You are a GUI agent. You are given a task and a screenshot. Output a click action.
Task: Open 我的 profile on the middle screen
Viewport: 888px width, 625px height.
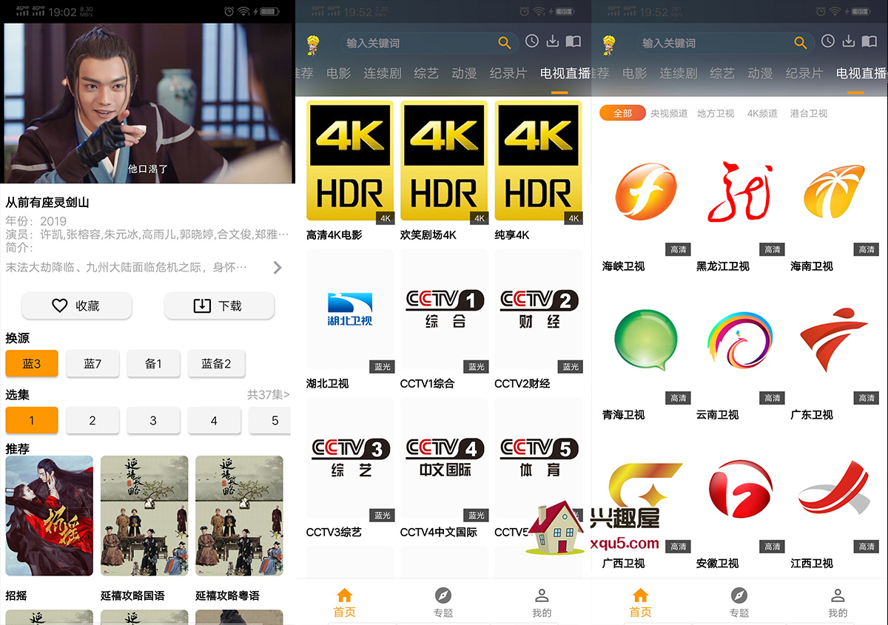coord(542,603)
